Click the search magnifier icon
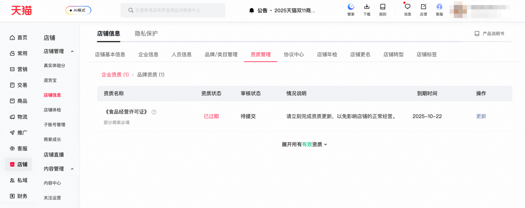The width and height of the screenshot is (525, 208). pyautogui.click(x=131, y=10)
